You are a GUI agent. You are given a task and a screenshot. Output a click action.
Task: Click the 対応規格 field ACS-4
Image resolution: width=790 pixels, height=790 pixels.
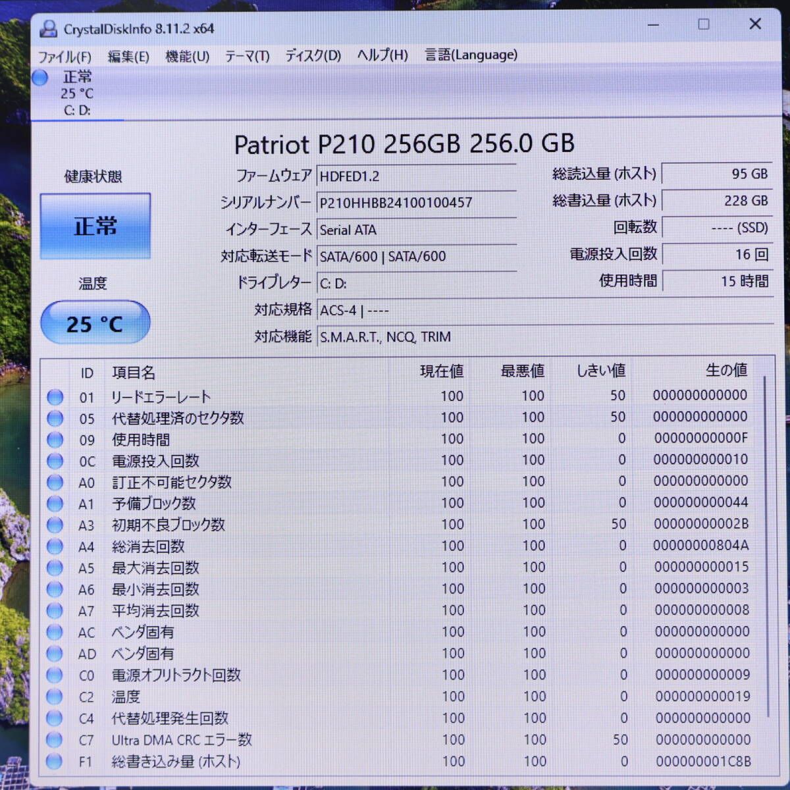pyautogui.click(x=545, y=310)
